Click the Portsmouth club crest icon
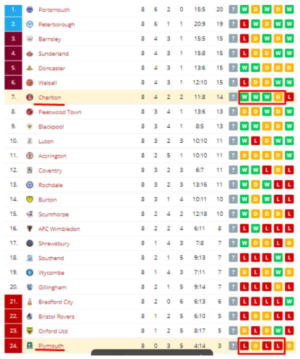Image resolution: width=300 pixels, height=359 pixels. coord(30,10)
